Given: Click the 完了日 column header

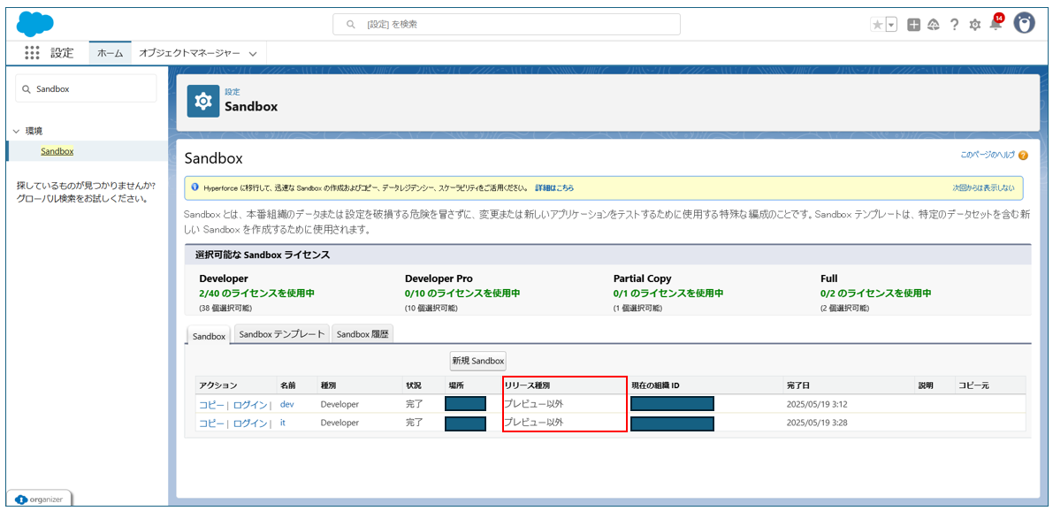Looking at the screenshot, I should tap(797, 385).
